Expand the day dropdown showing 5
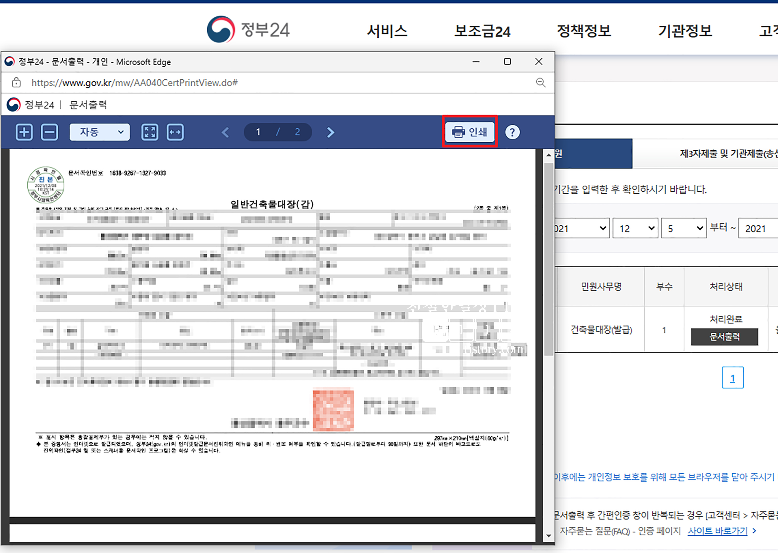 click(x=683, y=228)
